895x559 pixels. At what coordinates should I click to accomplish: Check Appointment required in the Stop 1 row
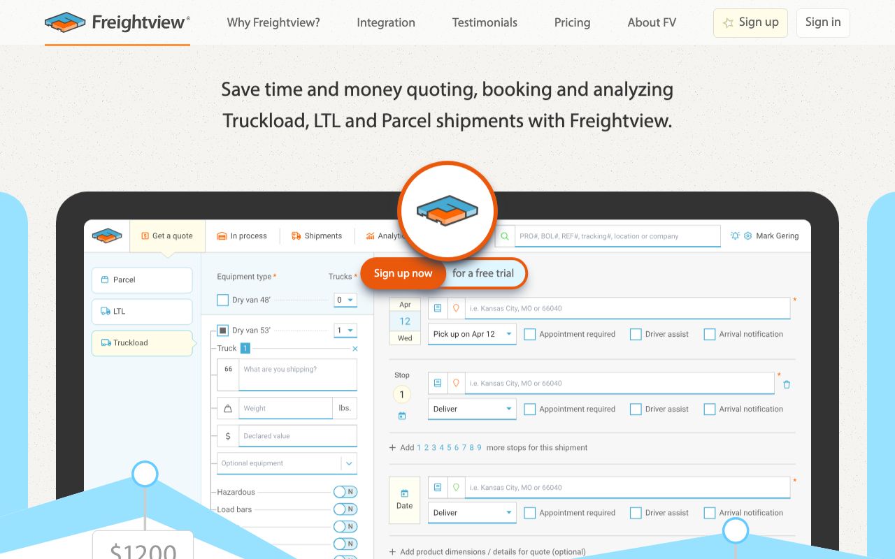pyautogui.click(x=530, y=409)
